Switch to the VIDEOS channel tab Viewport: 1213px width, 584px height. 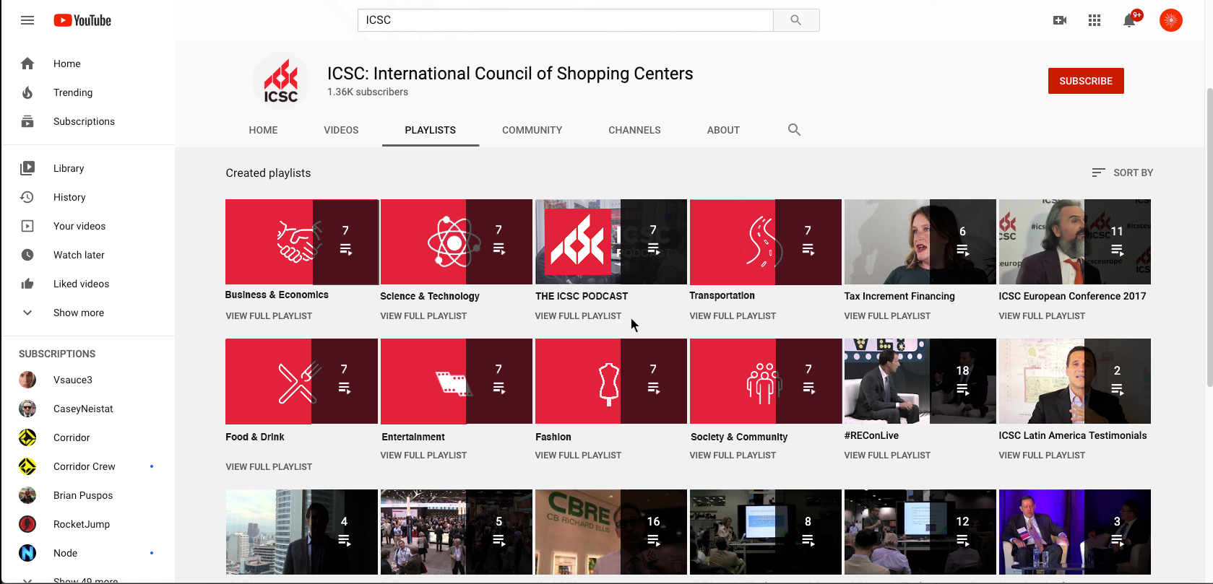pyautogui.click(x=341, y=130)
